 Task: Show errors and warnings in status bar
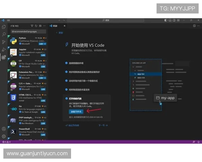[x=6, y=142]
